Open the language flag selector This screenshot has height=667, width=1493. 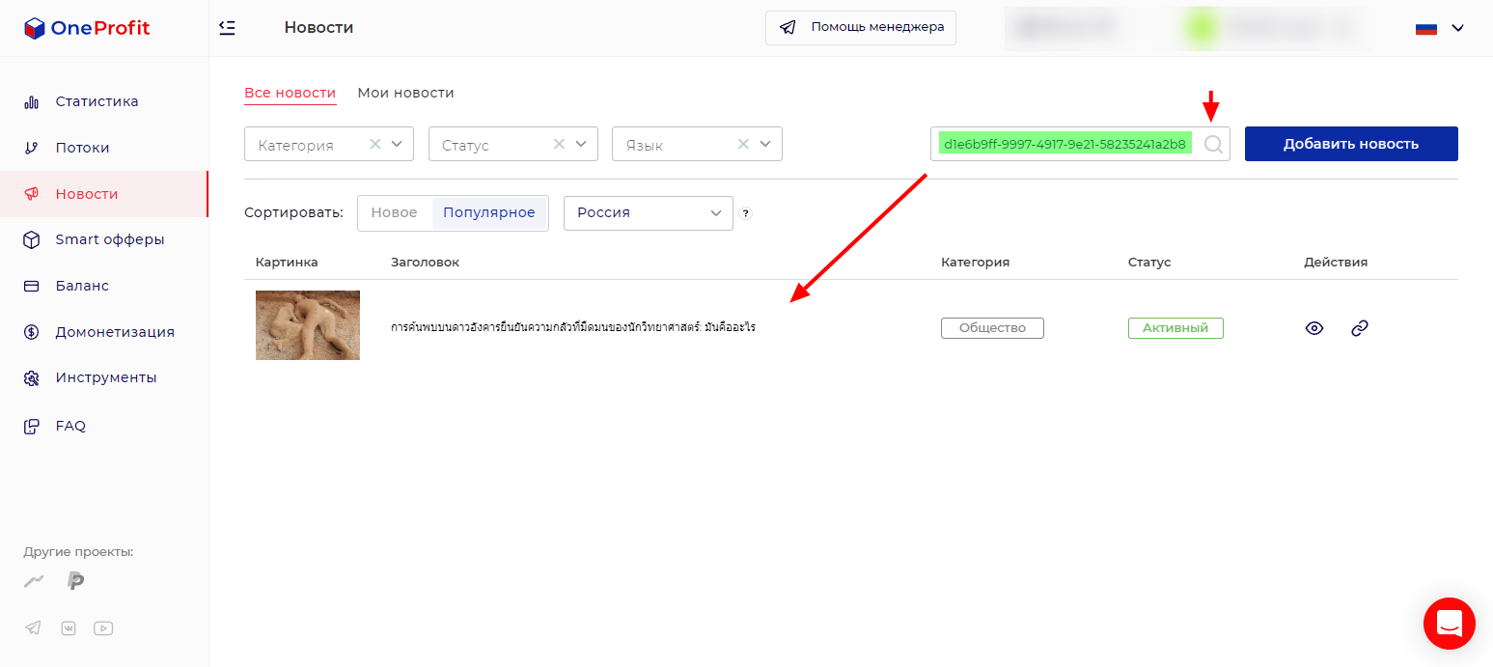[x=1439, y=28]
